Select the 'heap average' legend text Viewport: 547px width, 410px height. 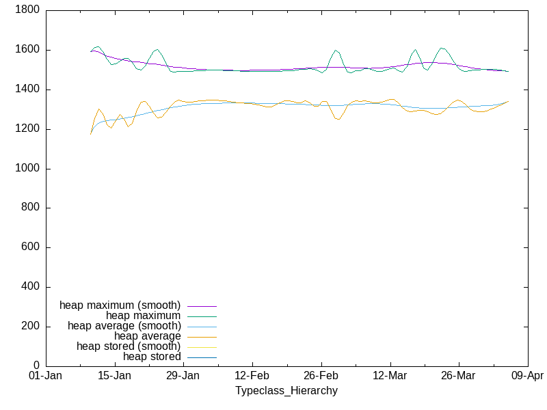click(147, 336)
